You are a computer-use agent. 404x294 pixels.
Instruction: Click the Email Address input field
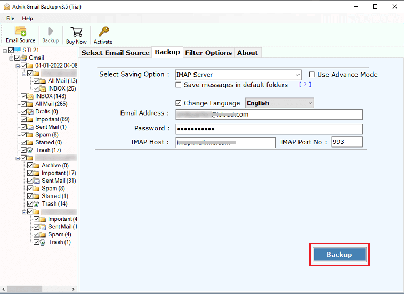tap(269, 115)
